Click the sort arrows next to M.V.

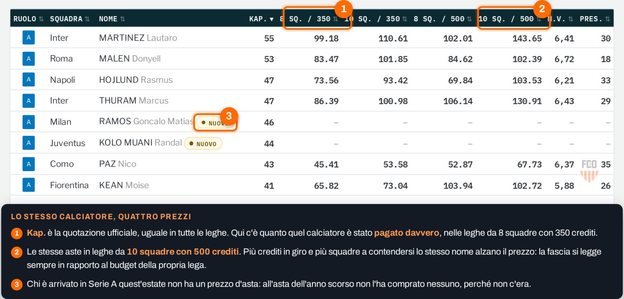[571, 19]
